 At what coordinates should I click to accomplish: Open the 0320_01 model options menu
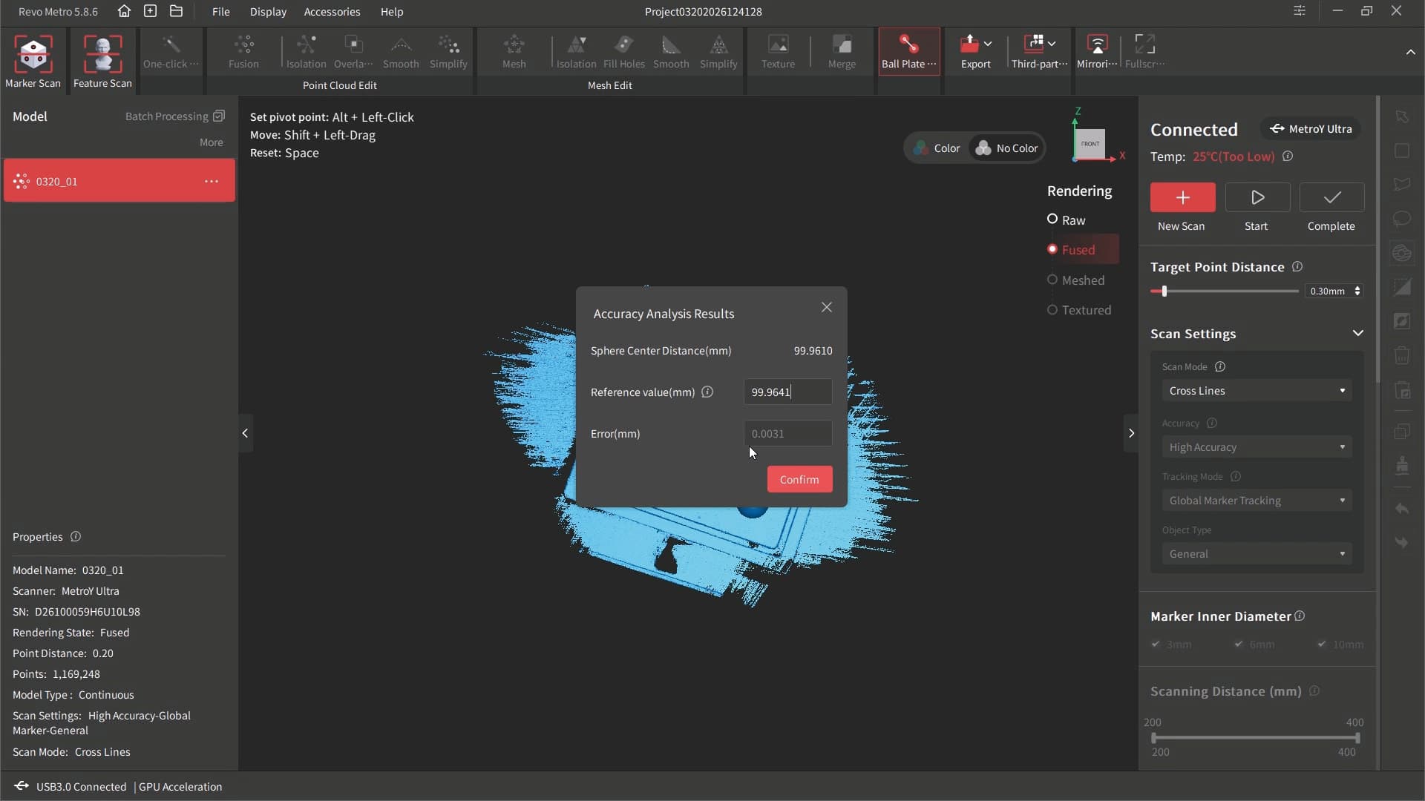pos(212,181)
